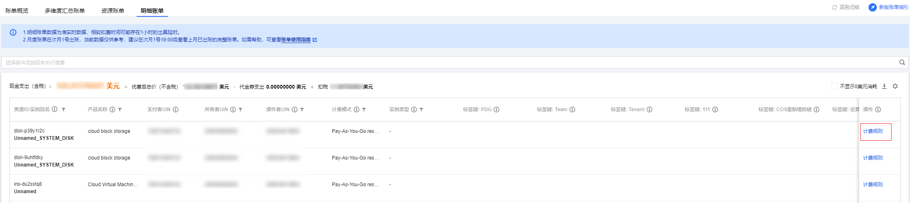Switch to the 账单概览 tab
The image size is (910, 203).
pos(17,11)
